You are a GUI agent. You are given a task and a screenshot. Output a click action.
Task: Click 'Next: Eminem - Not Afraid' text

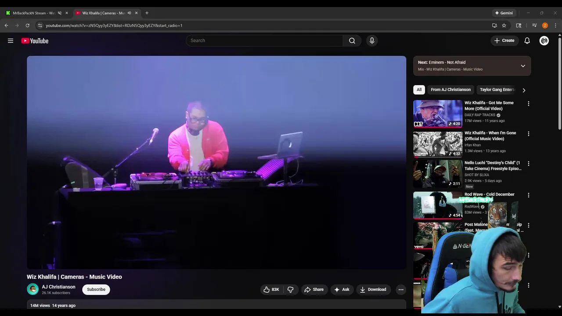click(442, 62)
